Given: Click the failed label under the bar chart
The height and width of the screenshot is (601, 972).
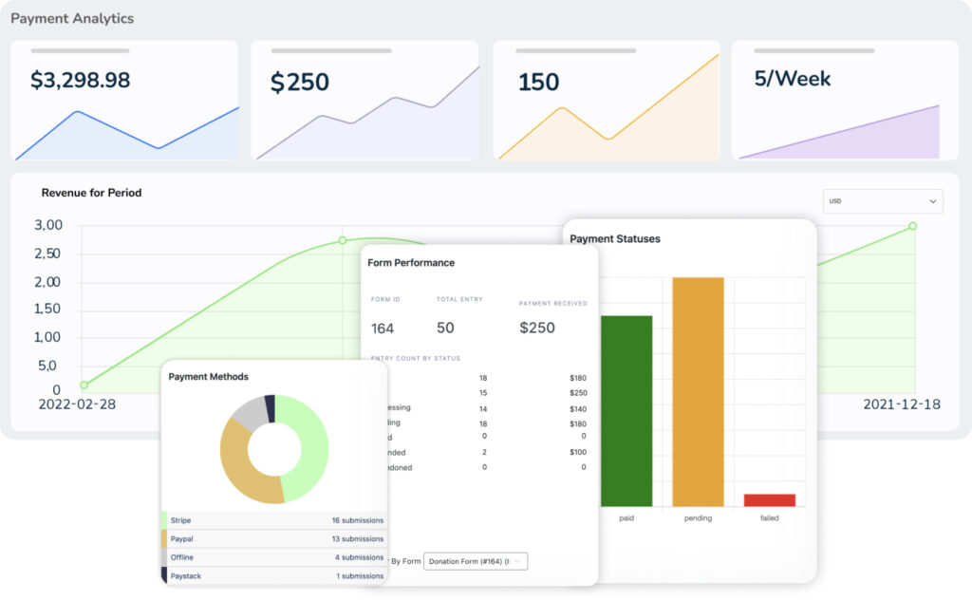Looking at the screenshot, I should click(x=769, y=517).
